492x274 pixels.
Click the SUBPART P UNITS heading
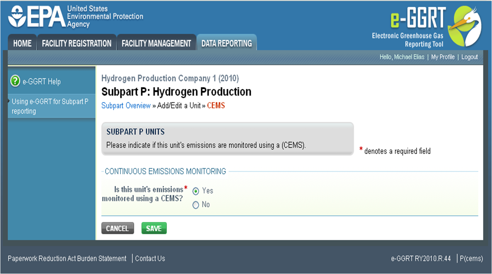coord(135,132)
